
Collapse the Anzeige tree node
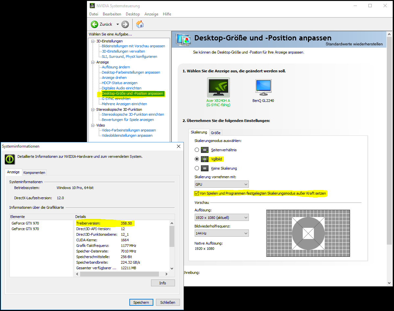(x=93, y=62)
